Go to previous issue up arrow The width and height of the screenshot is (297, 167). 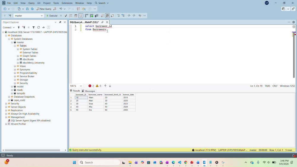[105, 86]
